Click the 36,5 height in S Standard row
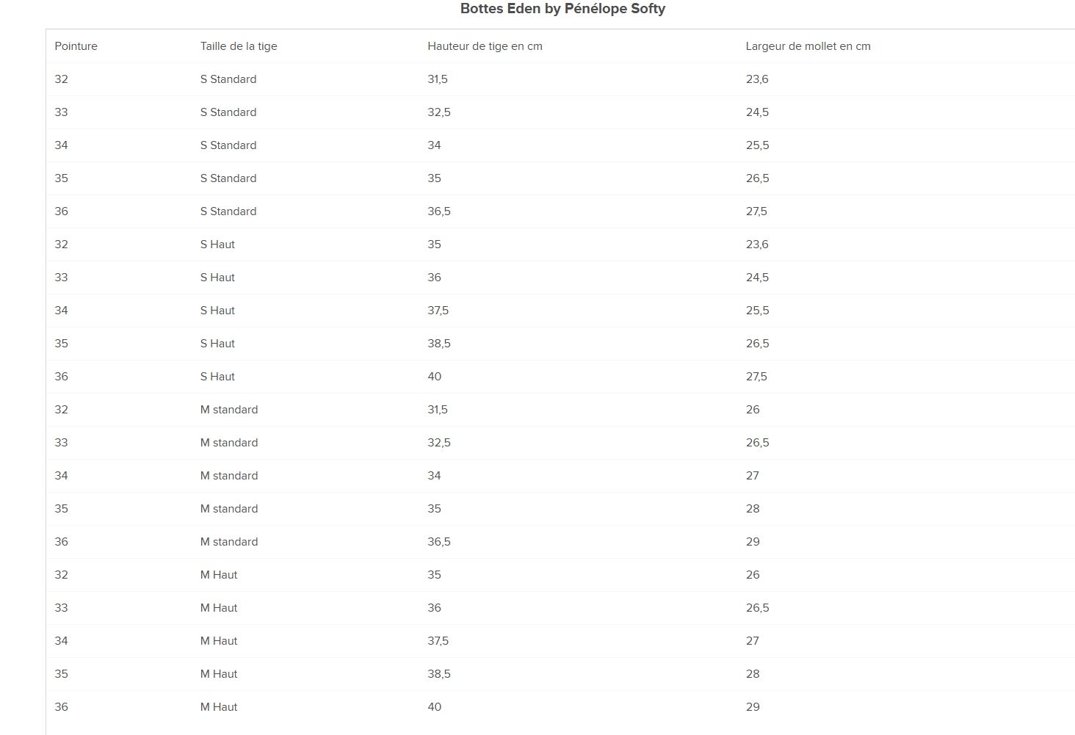This screenshot has height=735, width=1075. (x=439, y=211)
